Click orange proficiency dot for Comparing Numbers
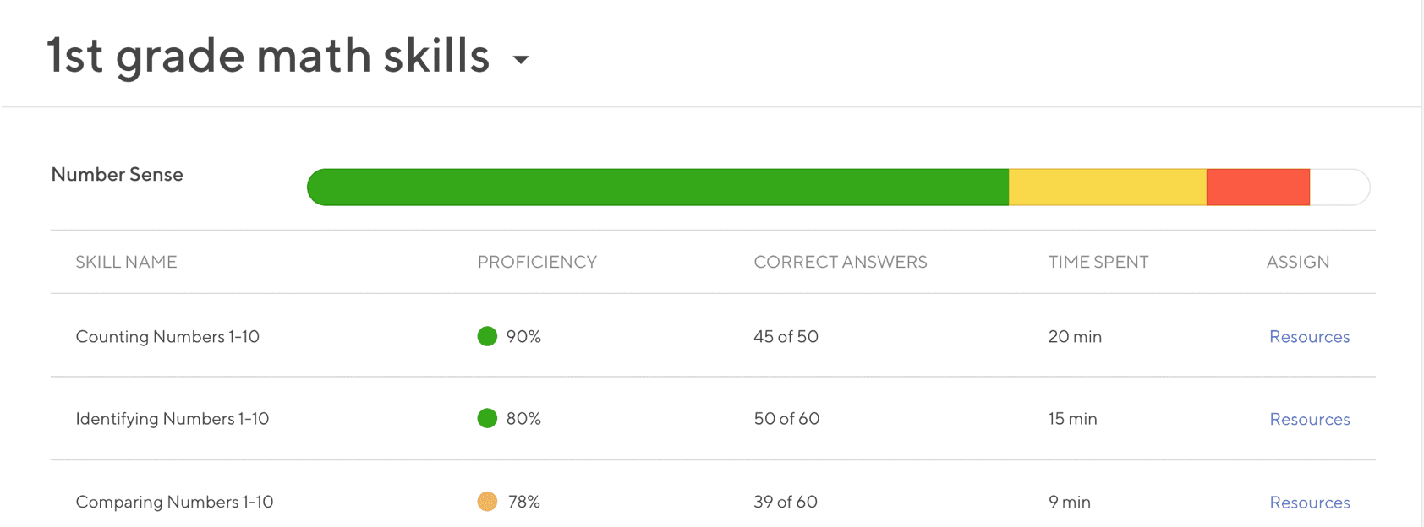Viewport: 1424px width, 527px height. click(x=487, y=502)
